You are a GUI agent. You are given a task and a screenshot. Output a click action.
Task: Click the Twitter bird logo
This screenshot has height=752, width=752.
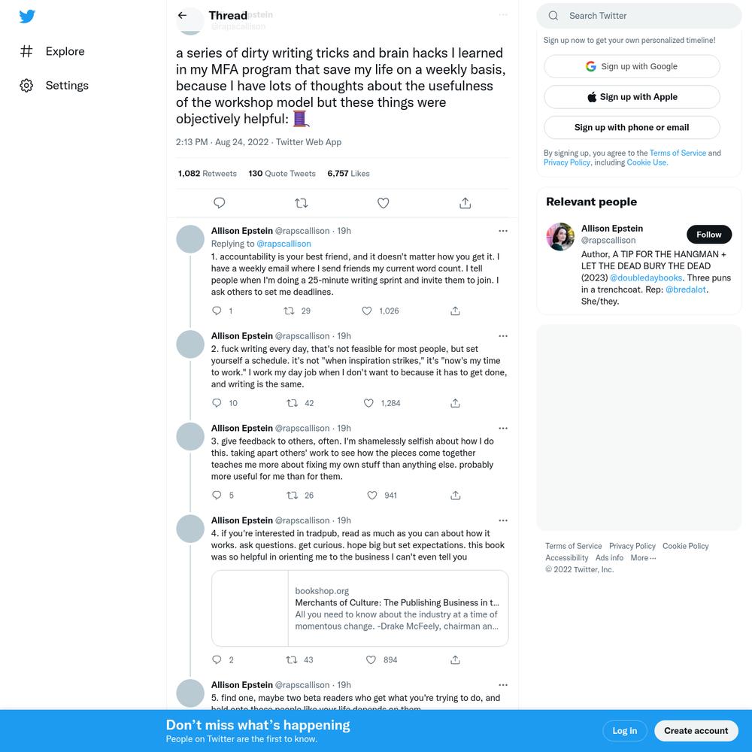(x=27, y=17)
